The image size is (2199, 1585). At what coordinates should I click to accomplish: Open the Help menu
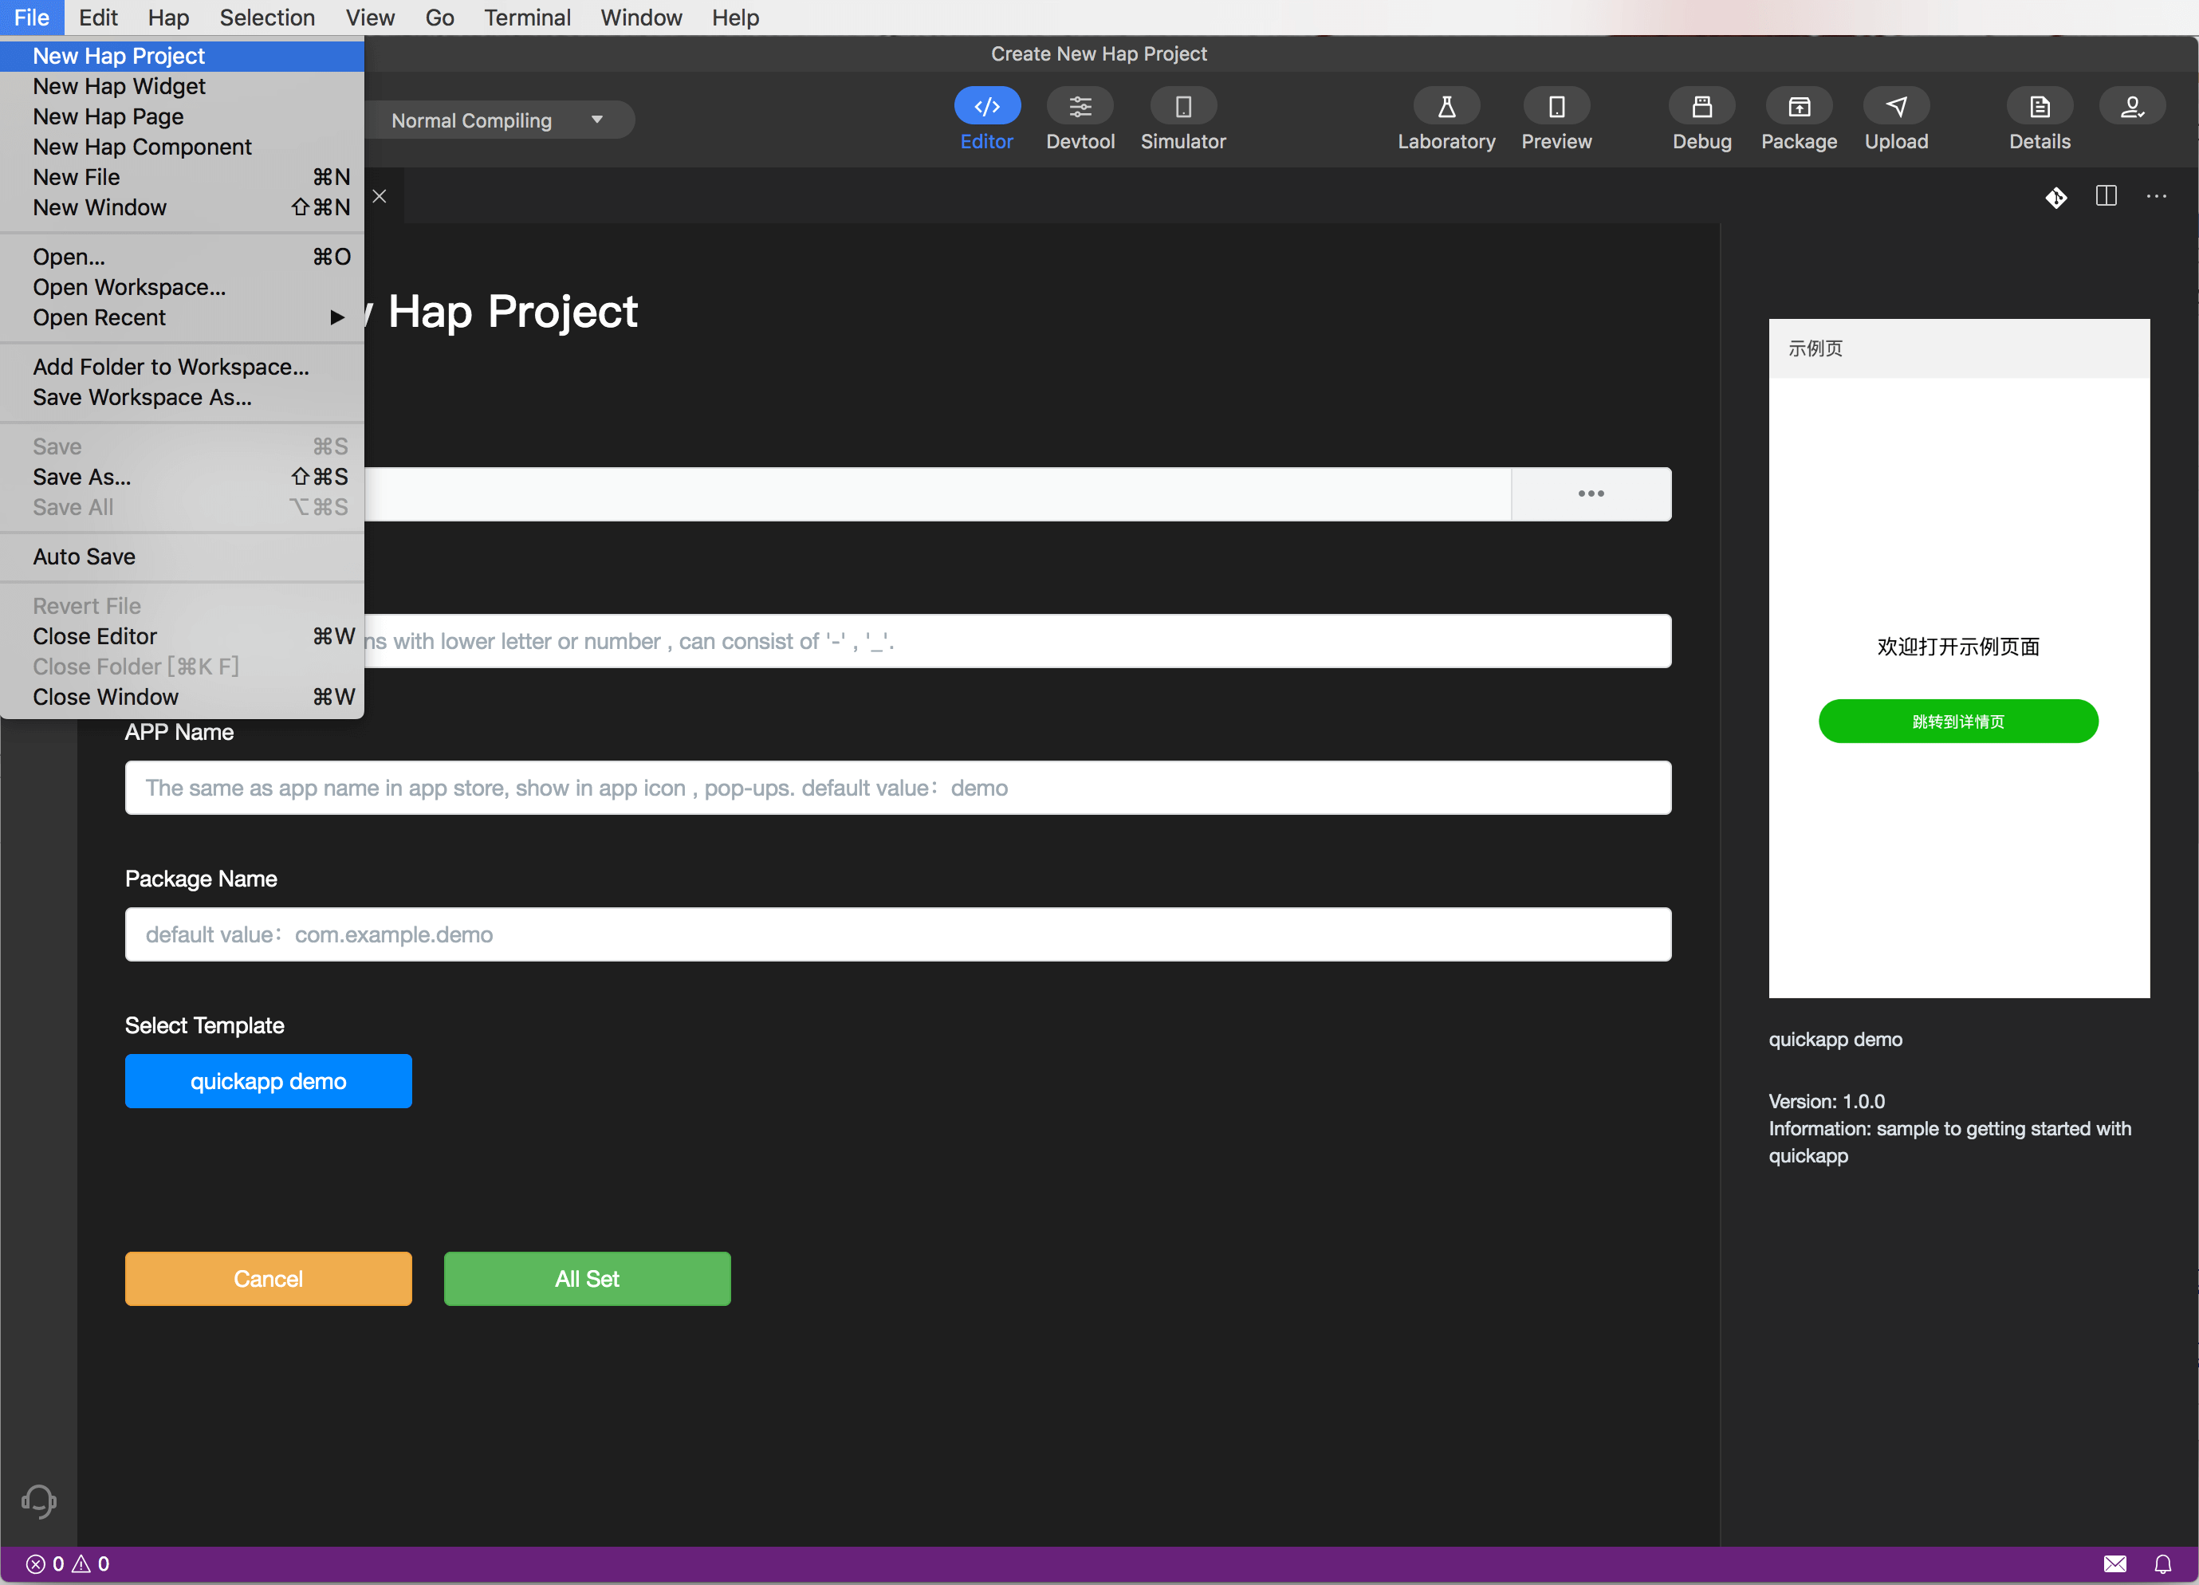735,18
